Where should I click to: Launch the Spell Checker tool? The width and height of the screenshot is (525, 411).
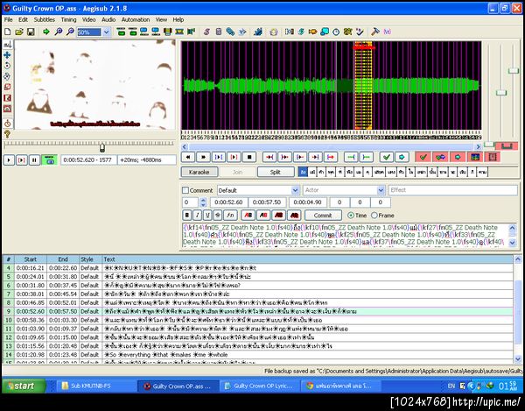tap(360, 32)
